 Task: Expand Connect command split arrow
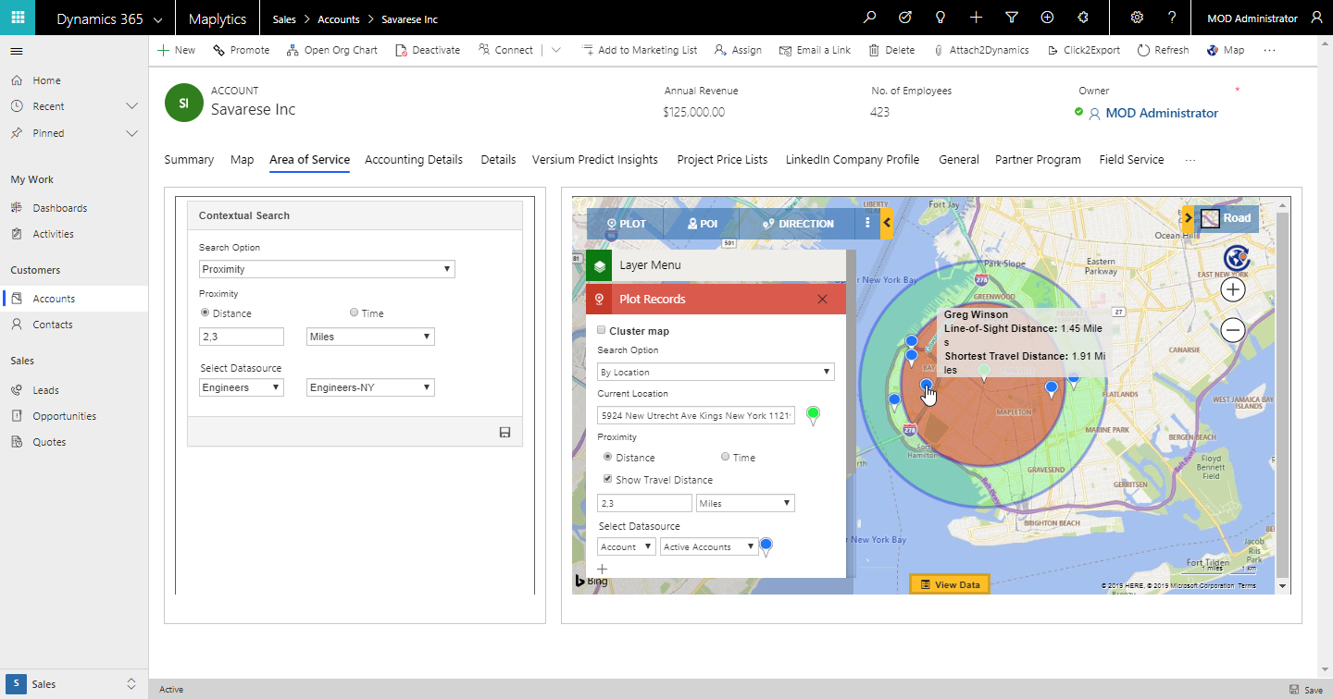click(555, 50)
